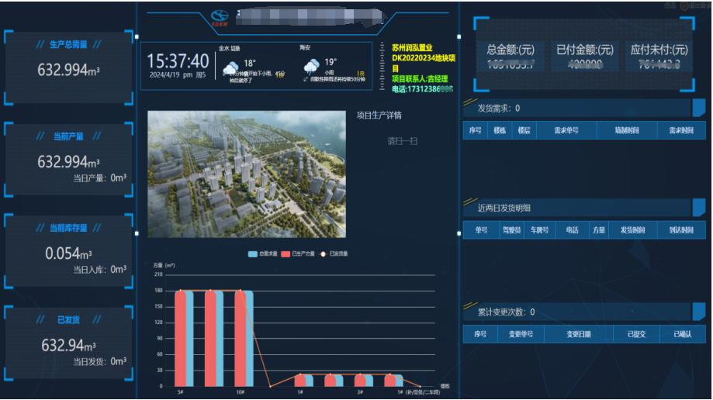
Task: Click the 项目生产详情 label
Action: click(379, 116)
